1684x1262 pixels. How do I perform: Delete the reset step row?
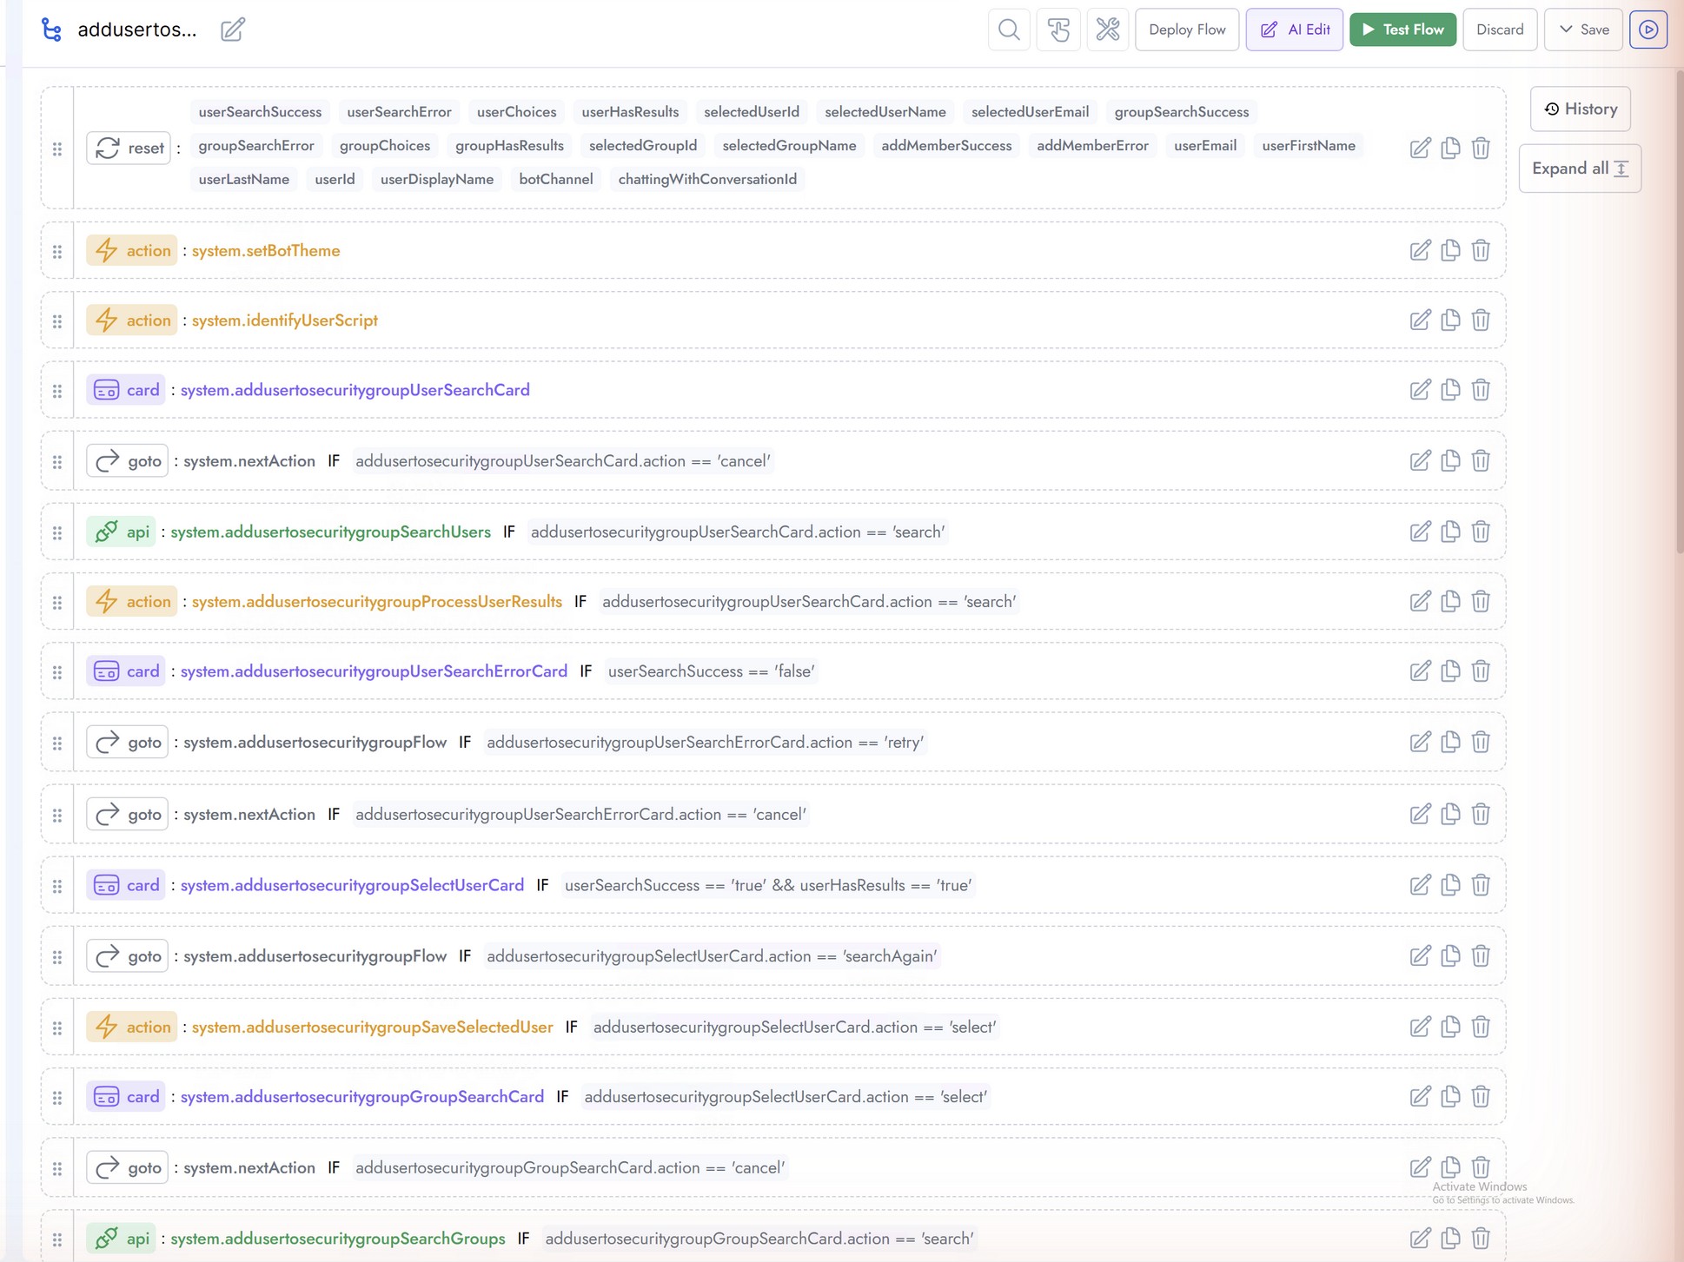coord(1481,148)
